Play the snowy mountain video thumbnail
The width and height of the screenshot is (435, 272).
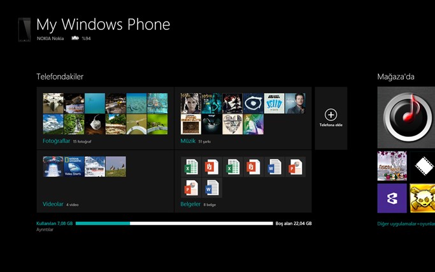(x=95, y=166)
